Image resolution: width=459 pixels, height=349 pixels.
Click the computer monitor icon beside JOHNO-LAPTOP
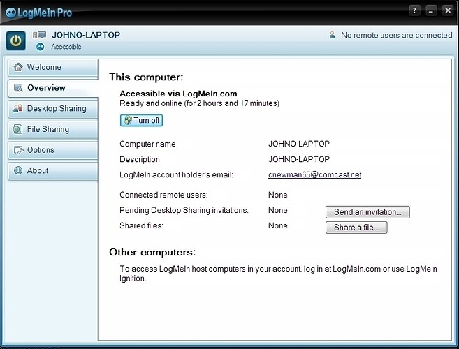(40, 36)
